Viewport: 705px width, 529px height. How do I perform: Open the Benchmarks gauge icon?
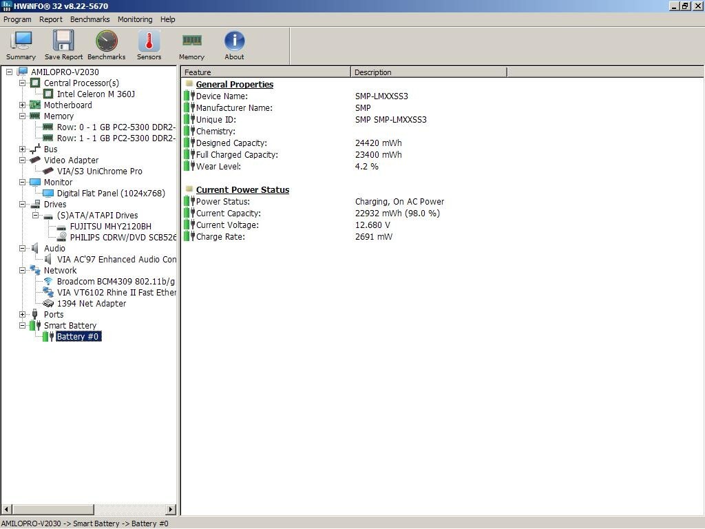click(107, 41)
